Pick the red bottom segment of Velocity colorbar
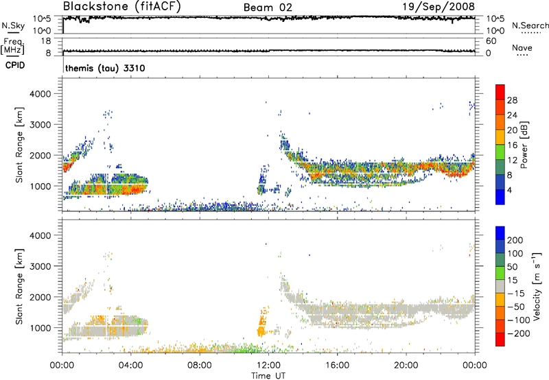This screenshot has height=380, width=549. [500, 340]
